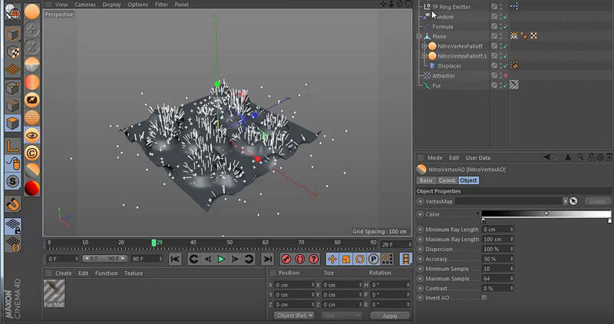This screenshot has width=614, height=324.
Task: Collapse the Plane object hierarchy
Action: 420,36
